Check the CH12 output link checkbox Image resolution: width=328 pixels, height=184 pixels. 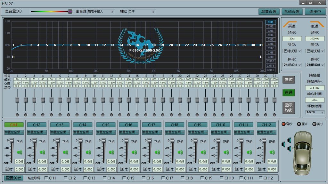pos(261,178)
